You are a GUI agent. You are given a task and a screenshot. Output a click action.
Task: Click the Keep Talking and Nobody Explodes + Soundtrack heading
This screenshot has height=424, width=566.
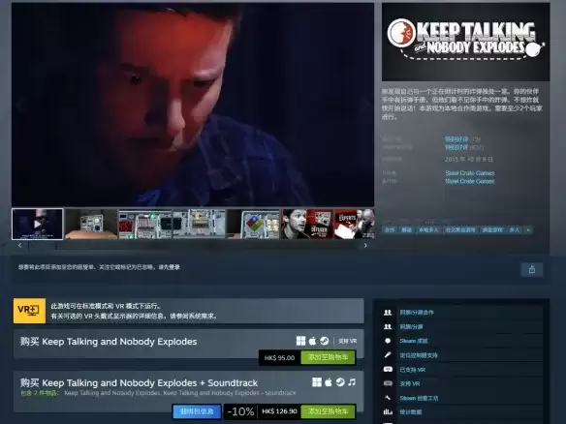(x=139, y=382)
